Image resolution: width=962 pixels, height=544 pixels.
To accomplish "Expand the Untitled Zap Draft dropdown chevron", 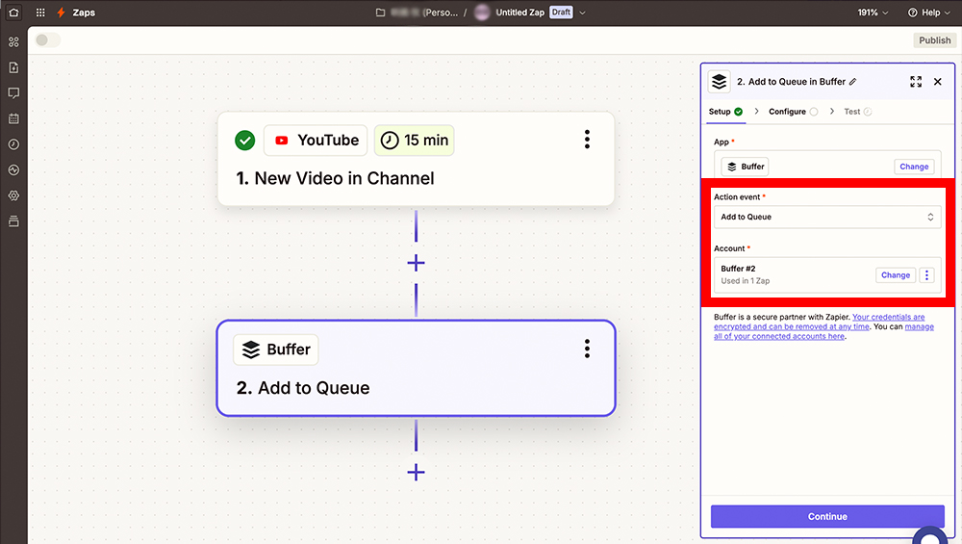I will coord(582,13).
